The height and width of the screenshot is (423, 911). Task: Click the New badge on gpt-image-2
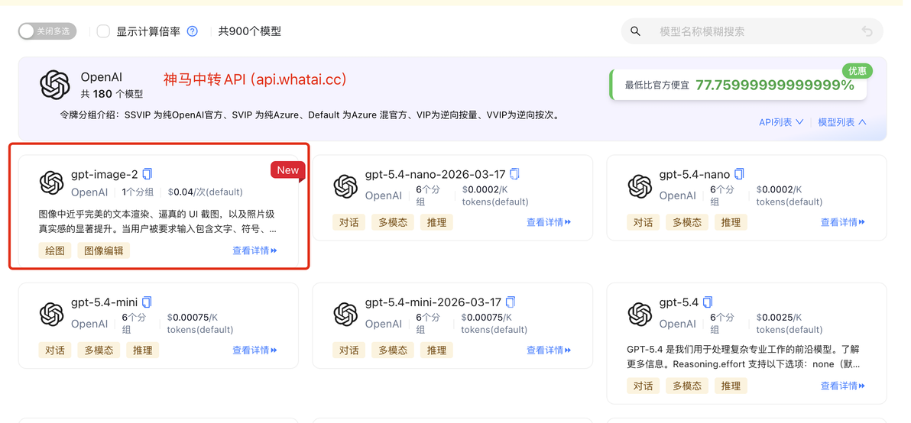[287, 170]
